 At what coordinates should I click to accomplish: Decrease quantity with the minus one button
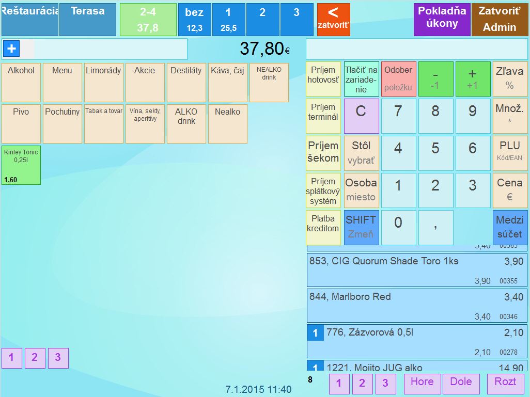click(x=435, y=79)
